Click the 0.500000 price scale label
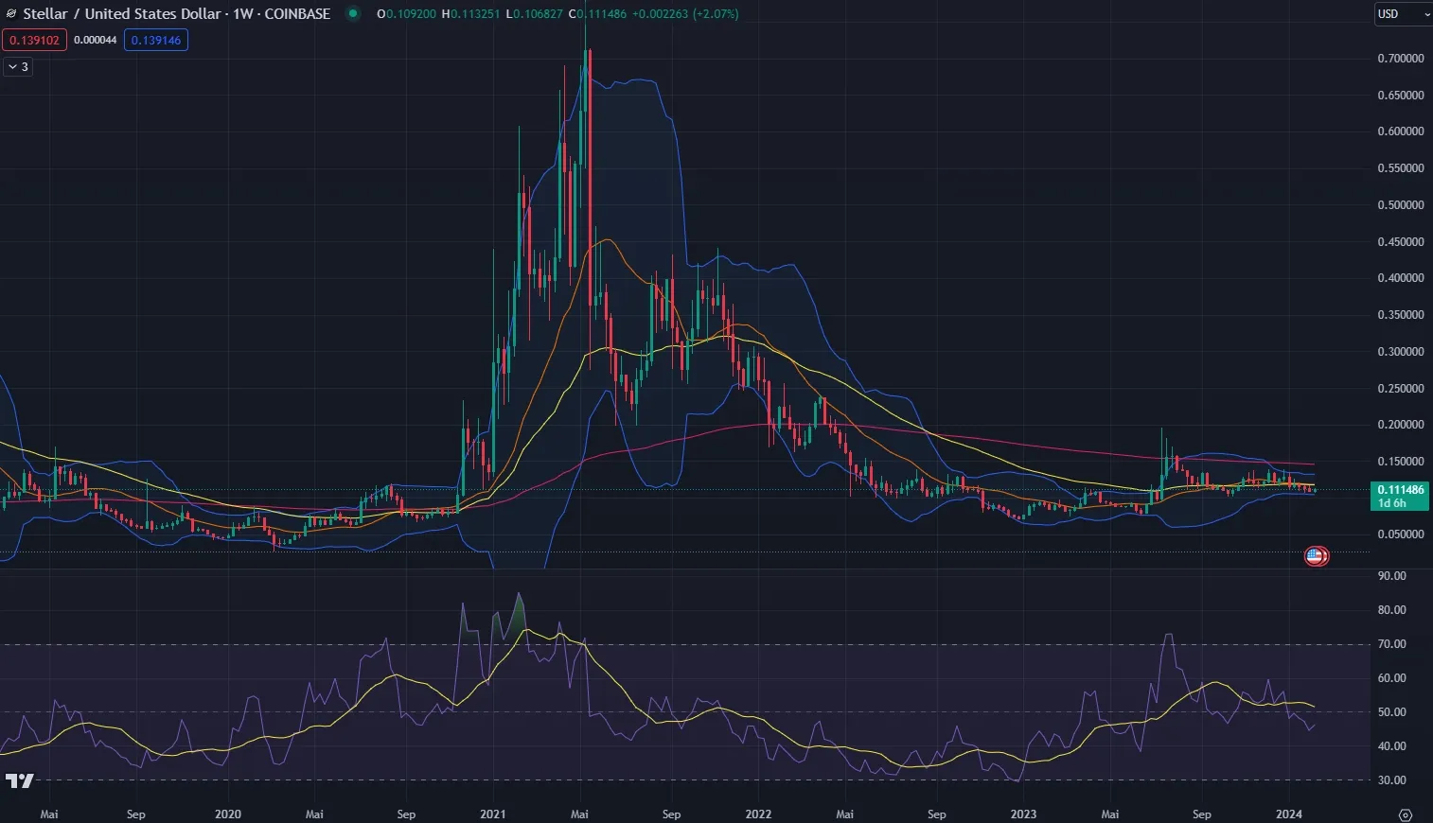Viewport: 1433px width, 823px height. click(1401, 205)
